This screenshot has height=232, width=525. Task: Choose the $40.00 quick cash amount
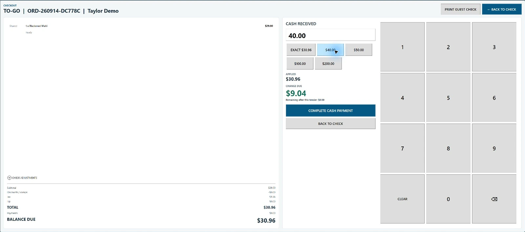pos(330,50)
